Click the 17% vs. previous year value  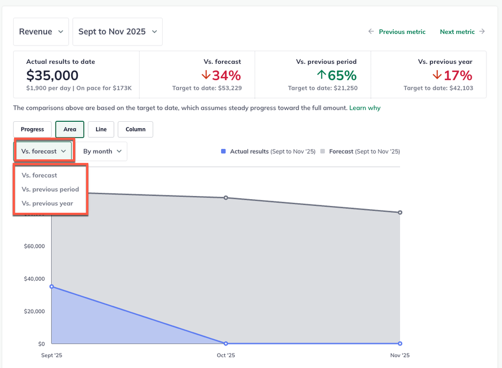tap(458, 76)
